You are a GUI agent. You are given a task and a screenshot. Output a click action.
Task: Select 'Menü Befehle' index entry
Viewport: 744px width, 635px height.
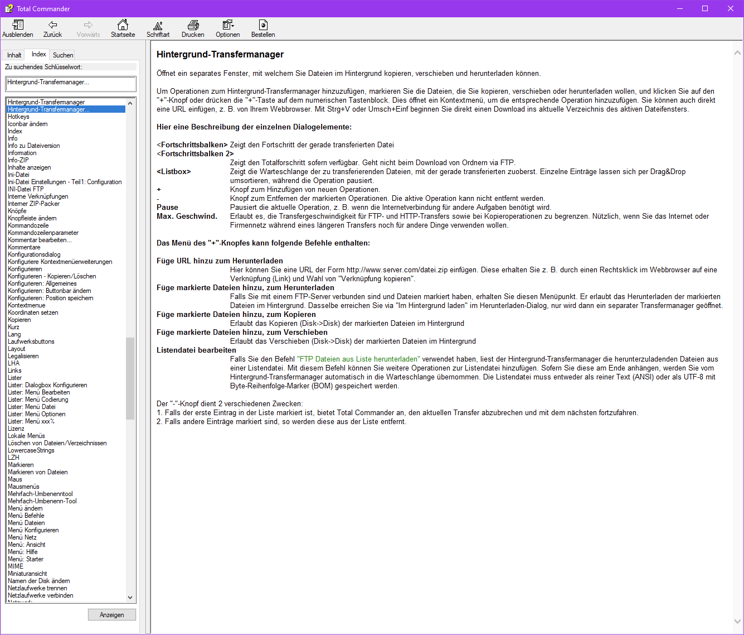point(26,516)
